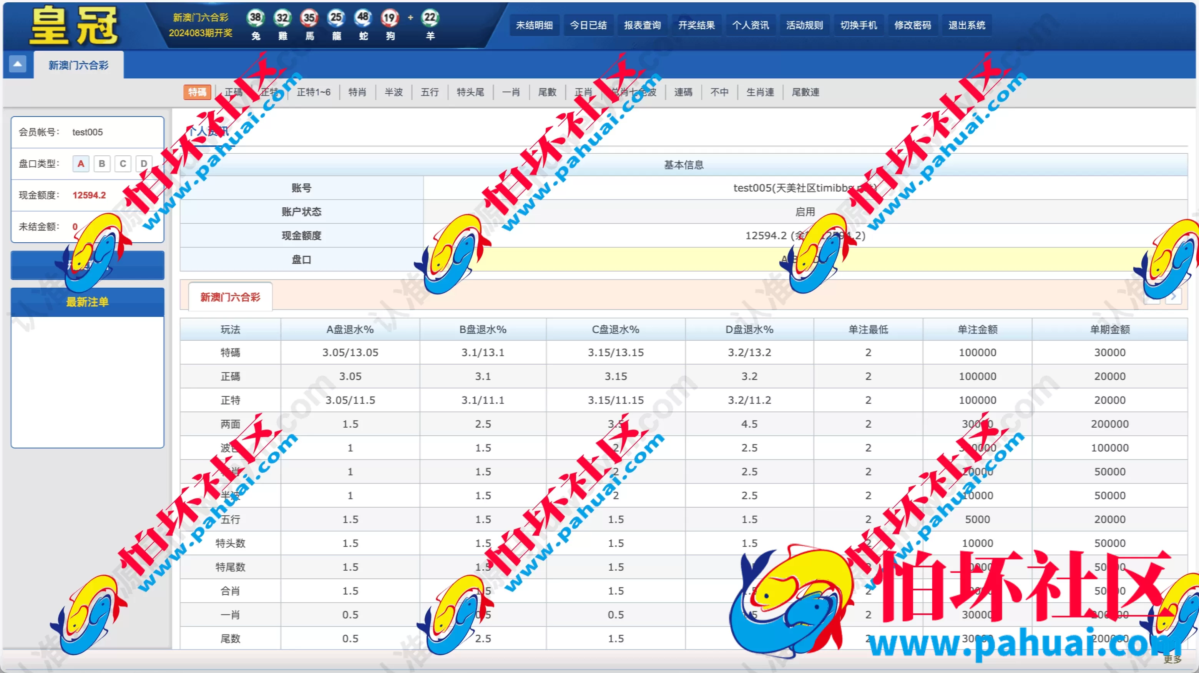
Task: Select the 五行 play type
Action: [430, 92]
